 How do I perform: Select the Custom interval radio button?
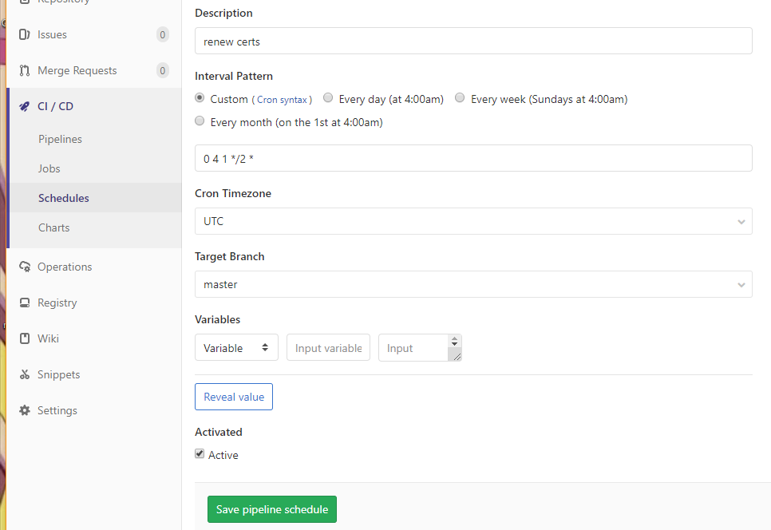[200, 98]
